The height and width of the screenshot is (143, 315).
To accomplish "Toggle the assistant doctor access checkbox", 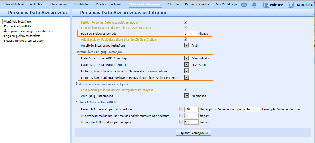I will point(185,90).
